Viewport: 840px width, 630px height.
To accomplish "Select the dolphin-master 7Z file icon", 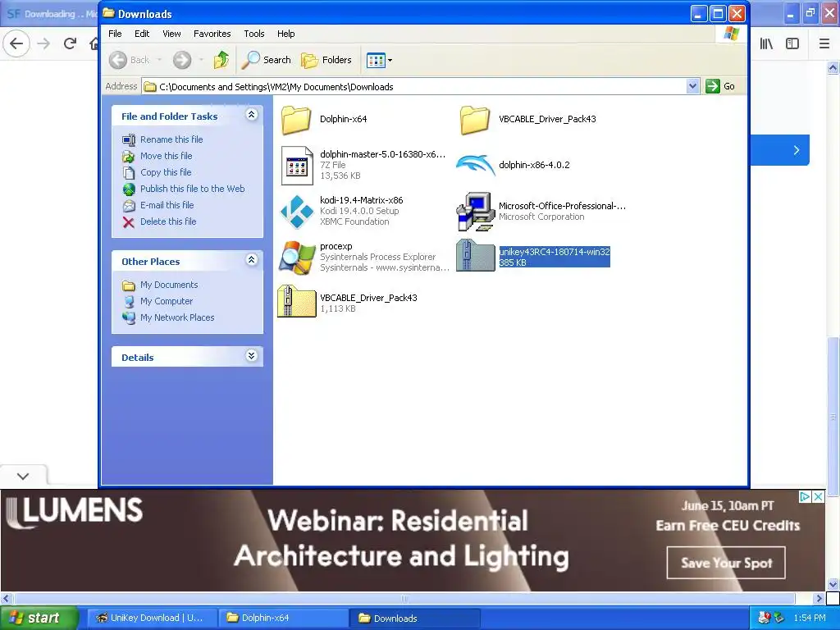I will [297, 166].
